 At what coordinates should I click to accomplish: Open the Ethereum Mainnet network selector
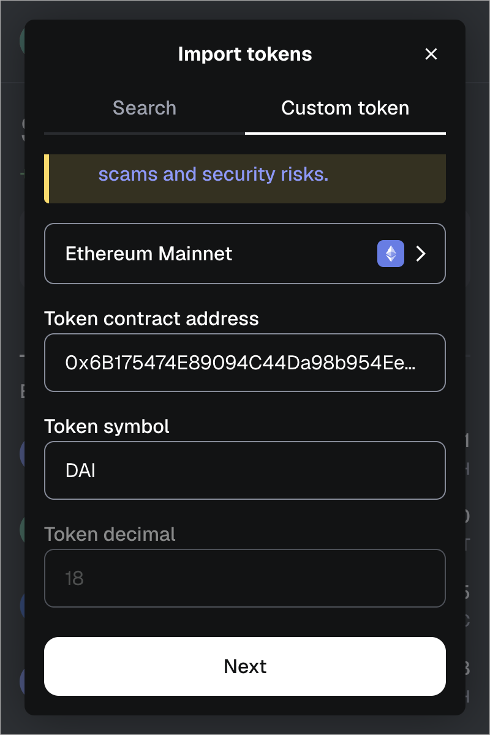pyautogui.click(x=245, y=254)
